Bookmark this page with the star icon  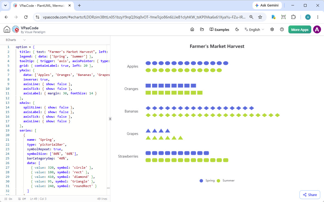pyautogui.click(x=260, y=17)
